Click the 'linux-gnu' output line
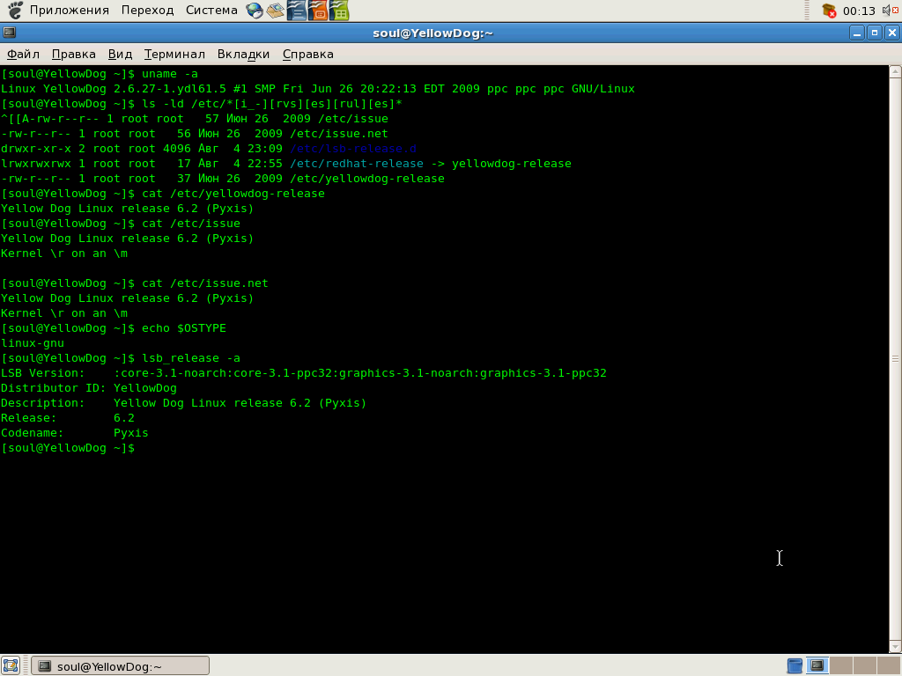 [33, 343]
